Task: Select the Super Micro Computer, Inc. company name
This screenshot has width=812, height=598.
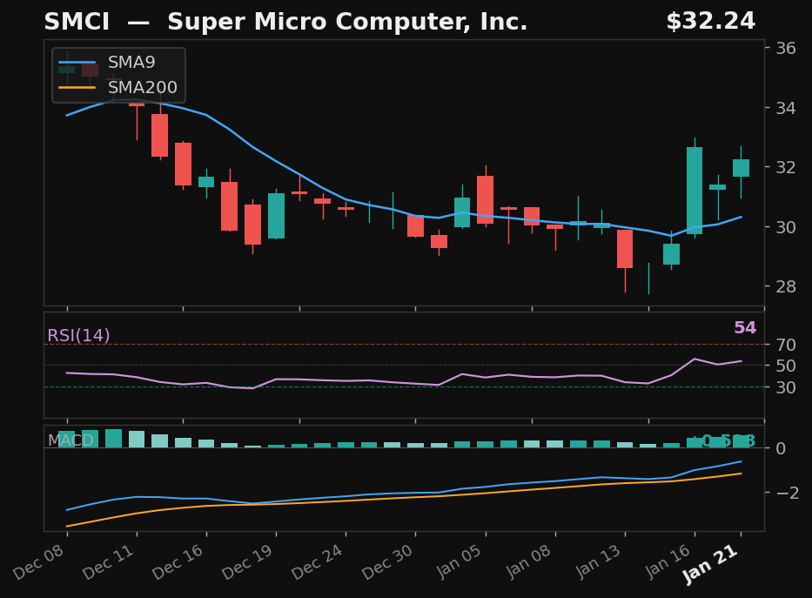Action: click(347, 23)
